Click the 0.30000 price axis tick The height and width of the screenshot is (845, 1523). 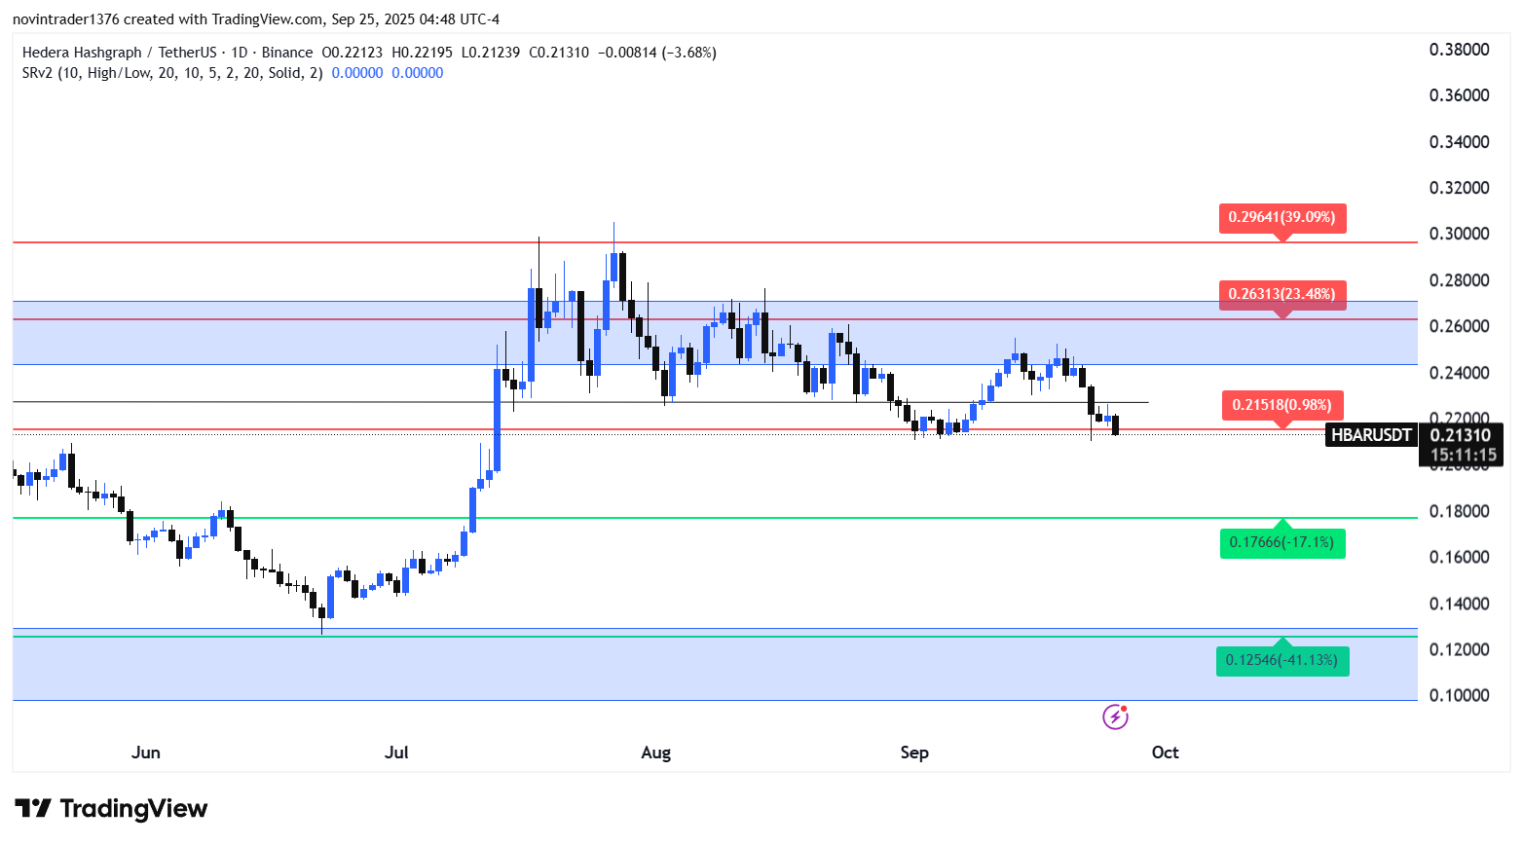(x=1459, y=234)
